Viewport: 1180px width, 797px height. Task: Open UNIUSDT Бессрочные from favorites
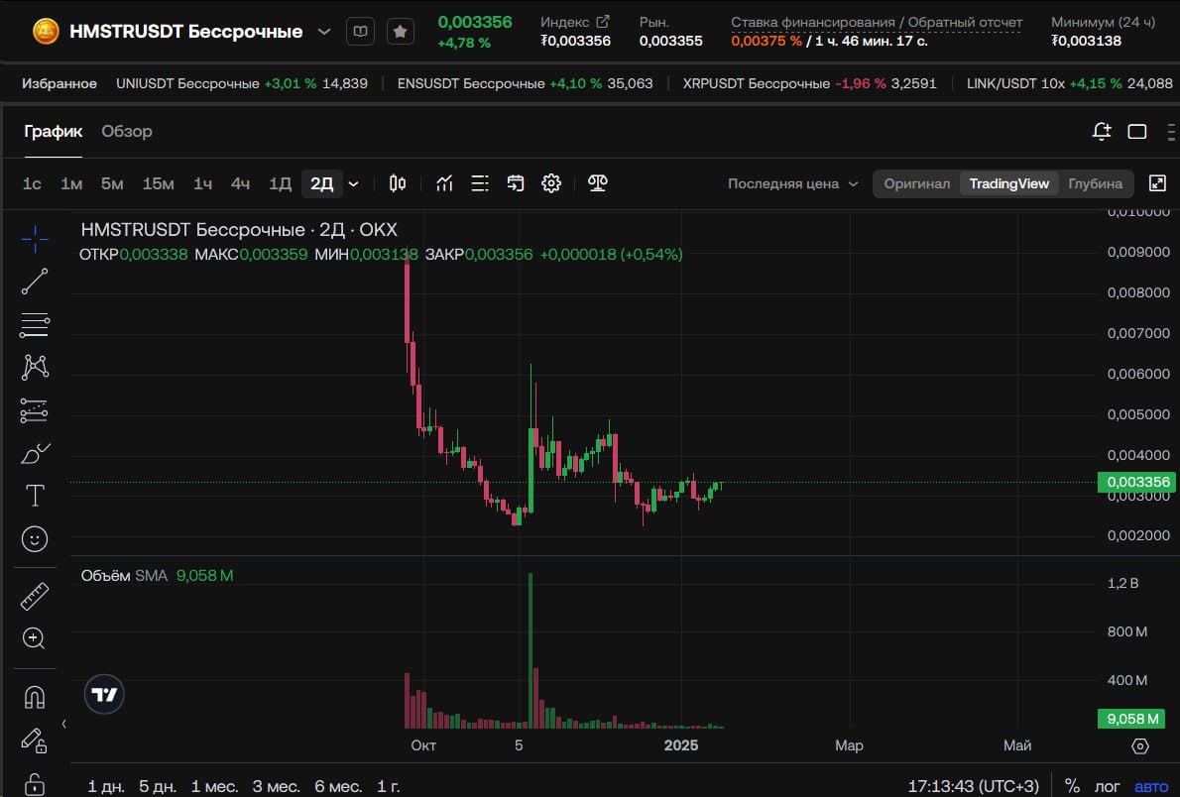(x=242, y=83)
